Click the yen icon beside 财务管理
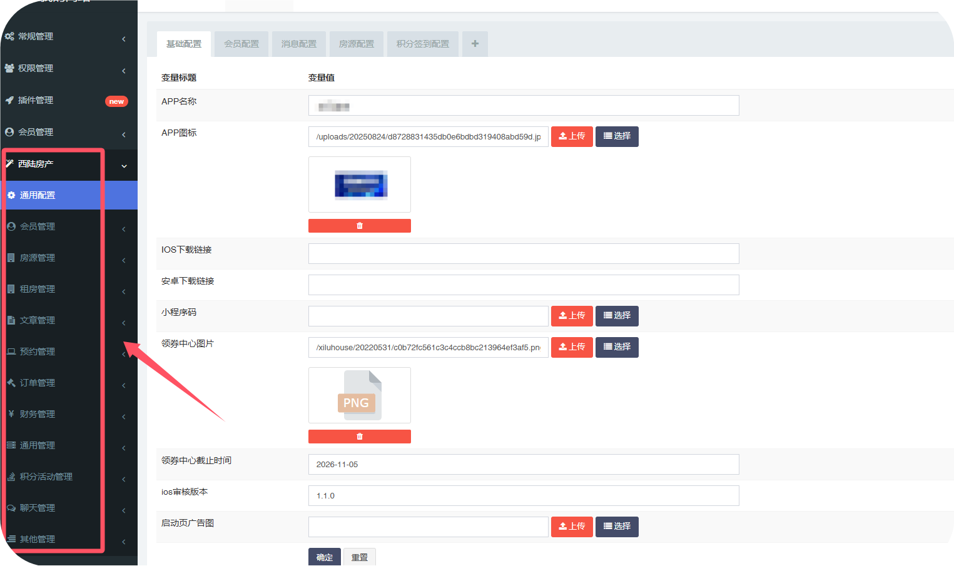This screenshot has width=954, height=566. pos(11,414)
